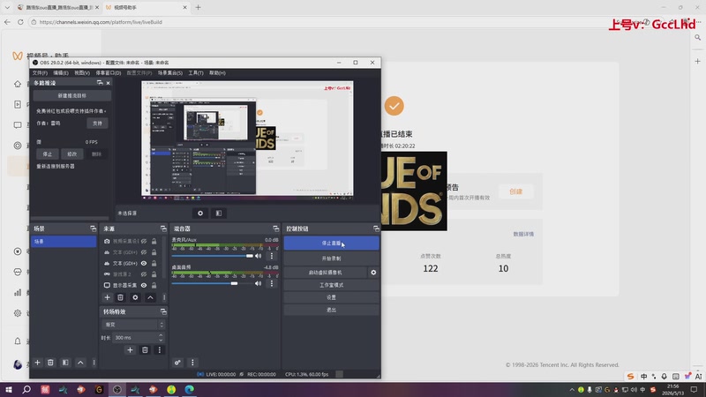Screen dimensions: 706x397
Task: Float the 转场特效 dock panel
Action: point(163,311)
